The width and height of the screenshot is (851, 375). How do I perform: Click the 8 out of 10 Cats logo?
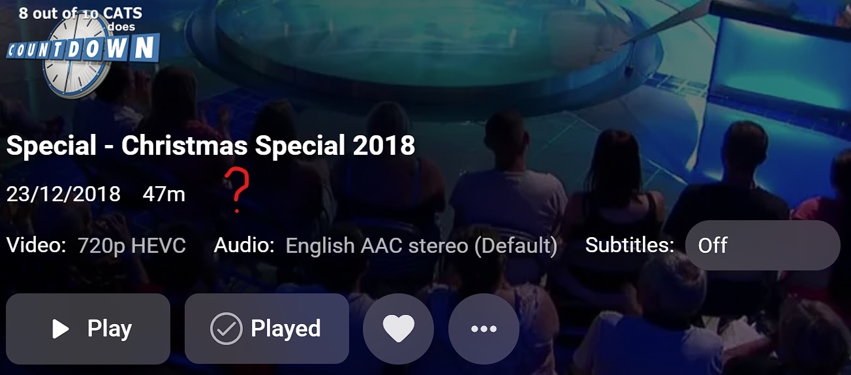click(82, 49)
